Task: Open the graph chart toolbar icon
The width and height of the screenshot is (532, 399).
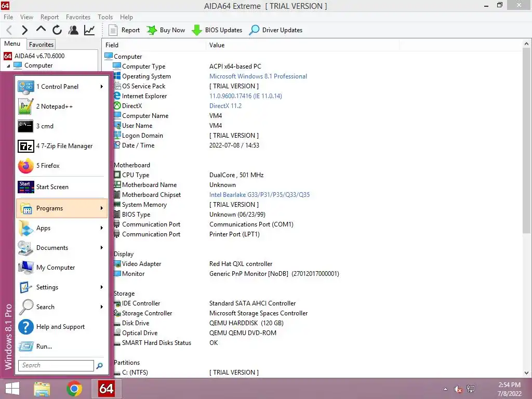Action: click(89, 30)
